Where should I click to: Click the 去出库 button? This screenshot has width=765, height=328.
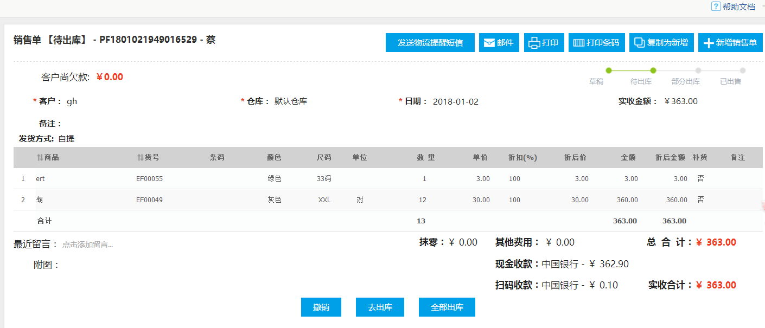(x=380, y=307)
